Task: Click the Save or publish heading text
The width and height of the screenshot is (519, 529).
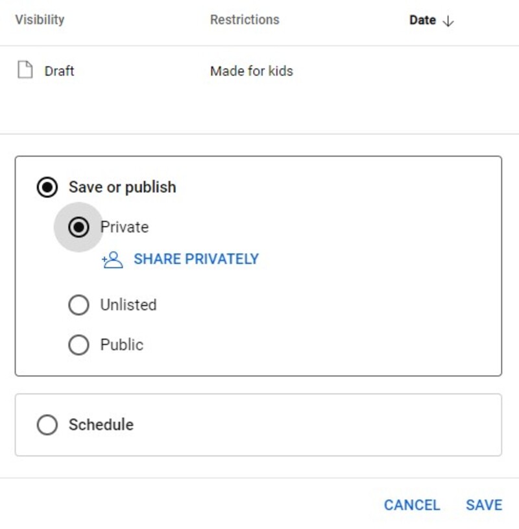Action: [122, 188]
